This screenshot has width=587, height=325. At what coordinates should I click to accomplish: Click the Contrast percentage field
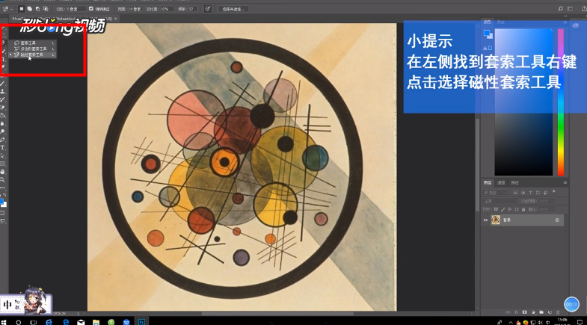point(167,9)
